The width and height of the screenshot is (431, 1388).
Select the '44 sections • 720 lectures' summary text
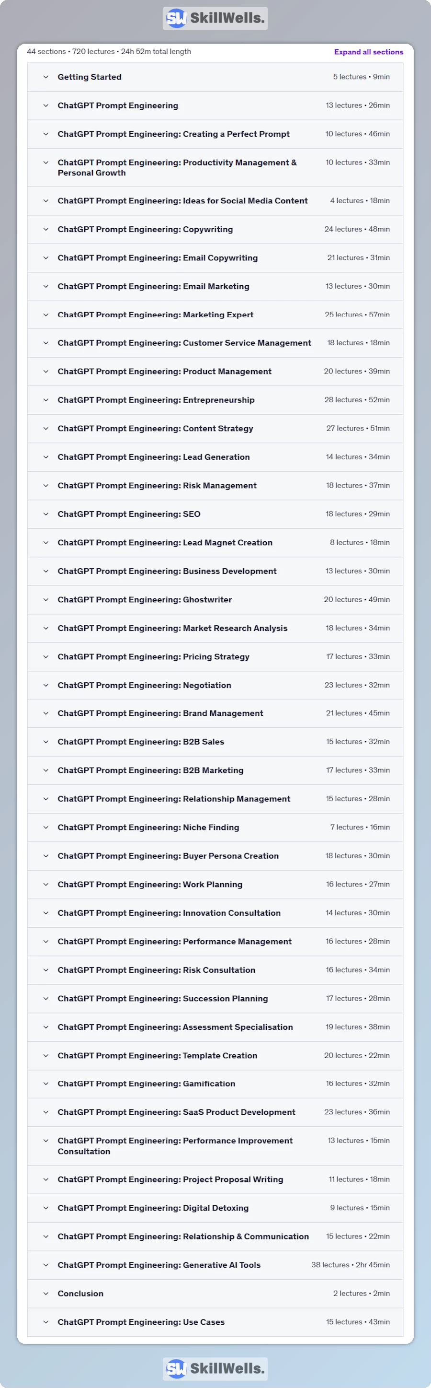[x=70, y=52]
